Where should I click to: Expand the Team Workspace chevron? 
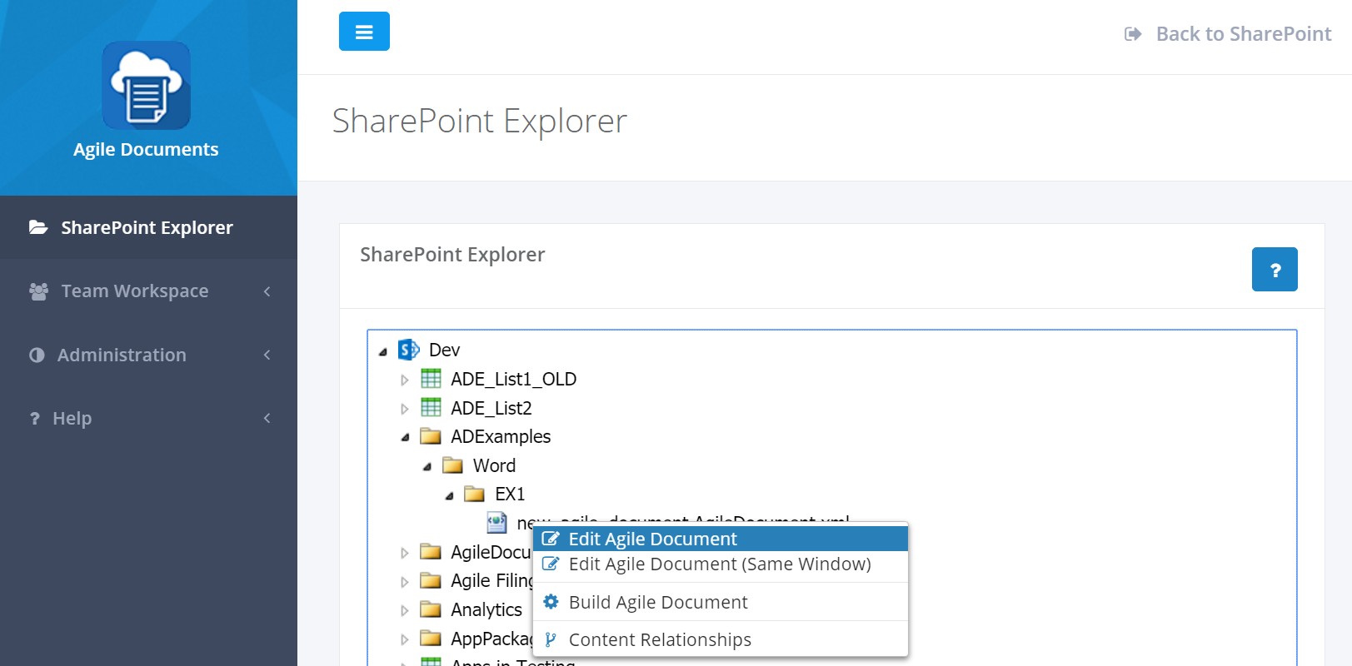[x=267, y=291]
